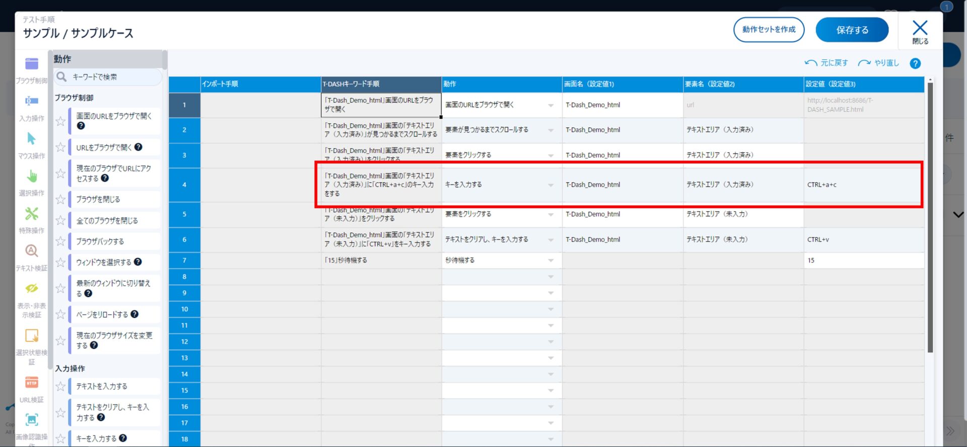This screenshot has height=447, width=967.
Task: Click the 動作セットを作成 button
Action: click(769, 30)
